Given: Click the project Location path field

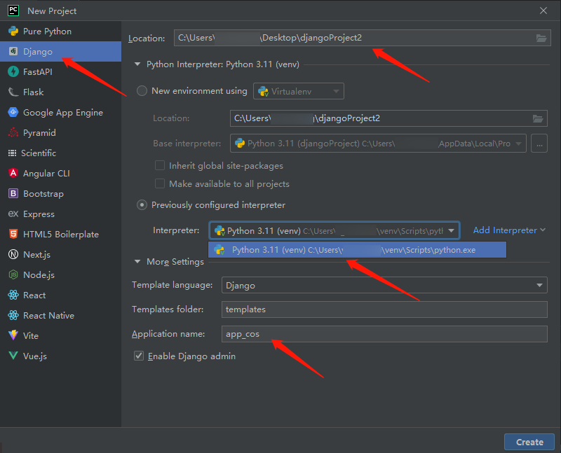Looking at the screenshot, I should [x=362, y=38].
